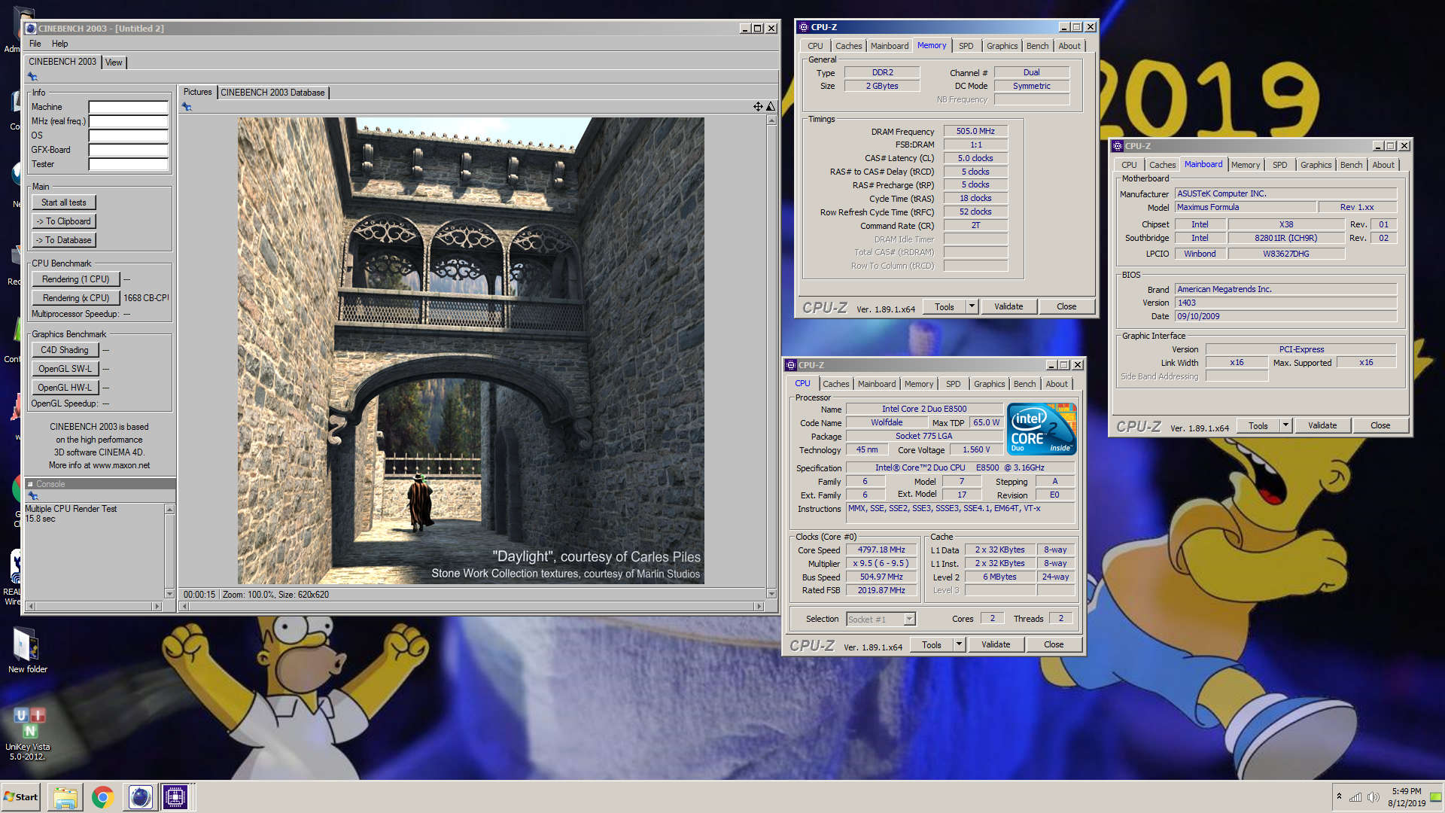Click Machine input field
This screenshot has width=1445, height=813.
pos(128,107)
